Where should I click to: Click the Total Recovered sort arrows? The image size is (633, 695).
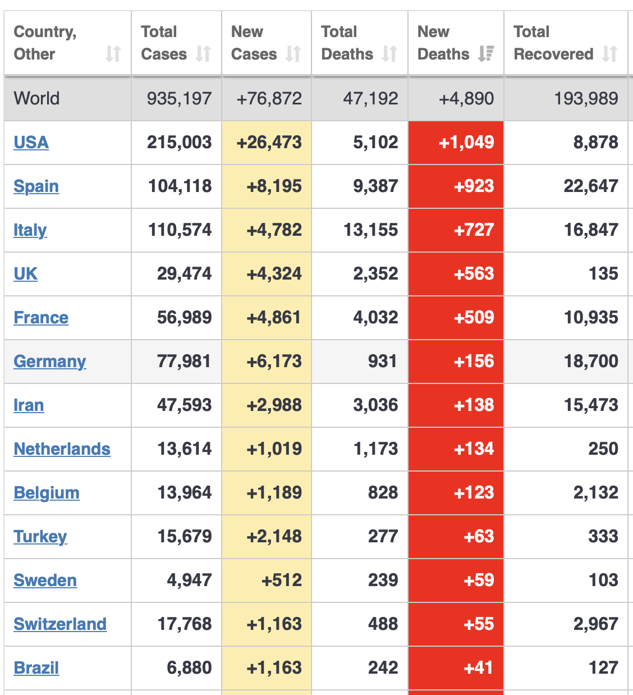pos(609,54)
